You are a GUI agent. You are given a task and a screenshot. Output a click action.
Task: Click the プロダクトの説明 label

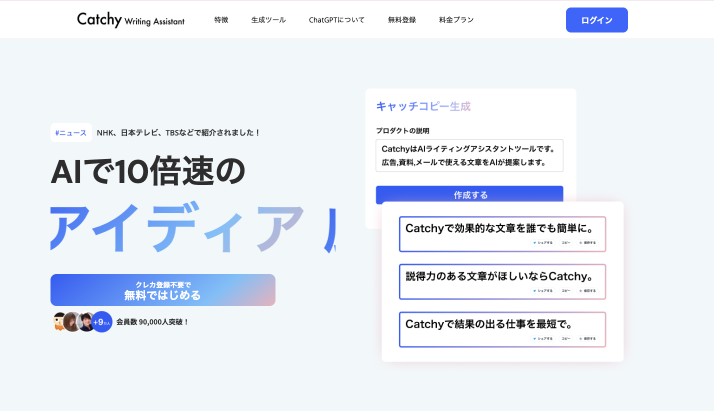coord(402,130)
